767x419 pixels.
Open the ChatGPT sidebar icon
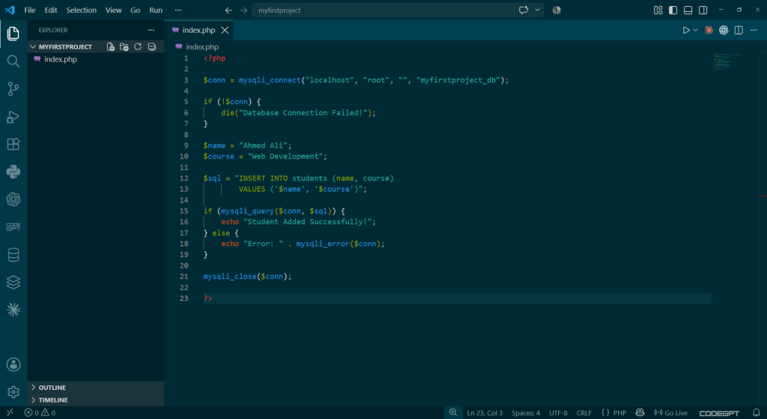[x=13, y=199]
